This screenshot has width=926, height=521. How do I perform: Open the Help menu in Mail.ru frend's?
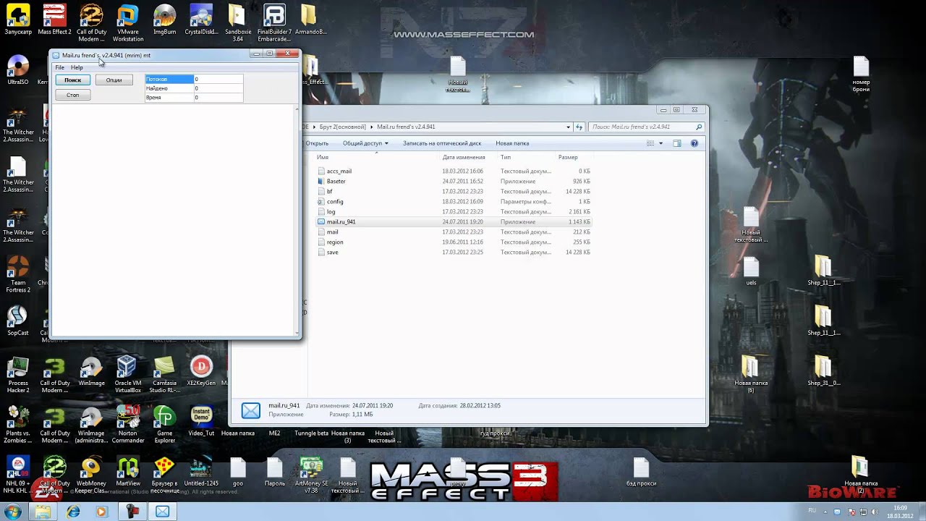point(77,67)
